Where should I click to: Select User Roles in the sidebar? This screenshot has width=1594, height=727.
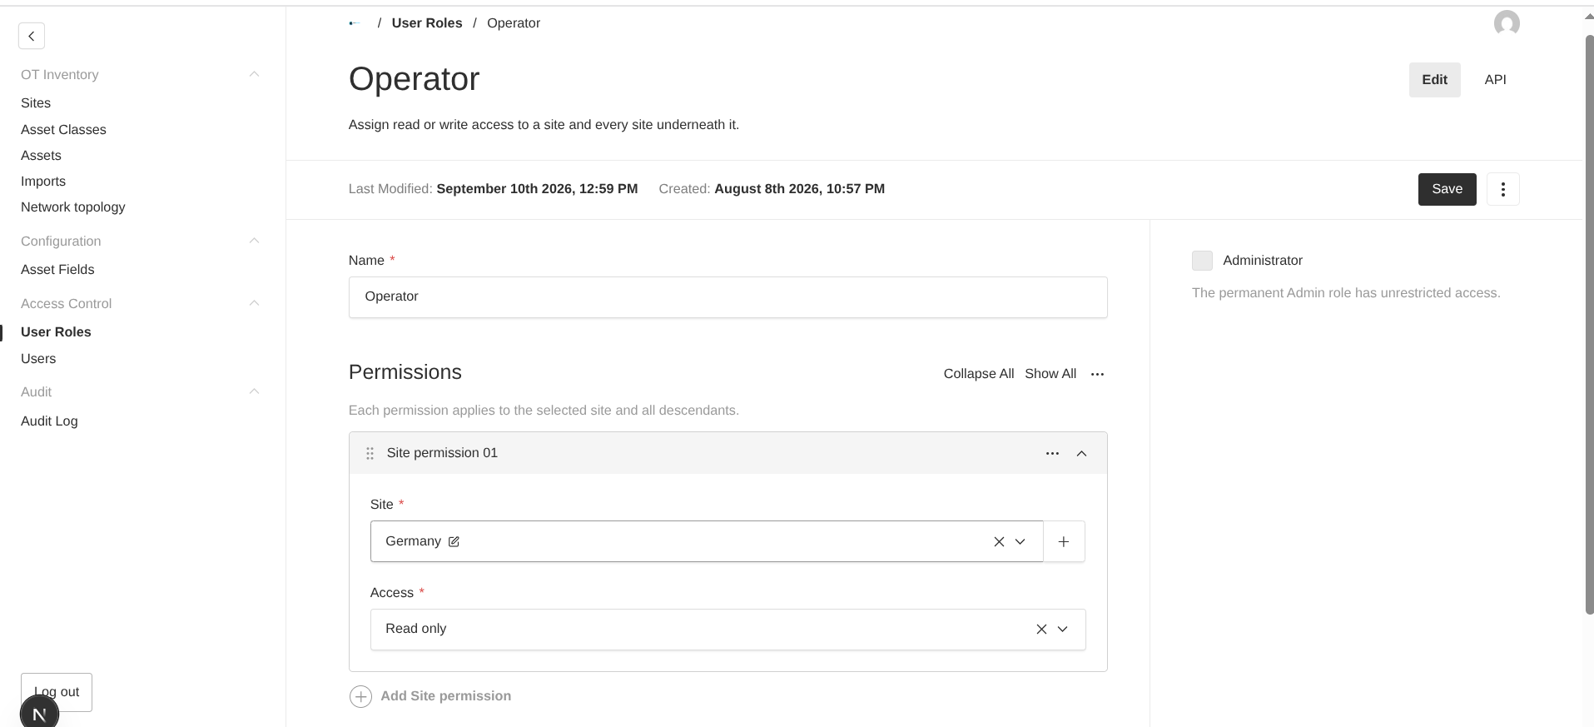[x=56, y=332]
